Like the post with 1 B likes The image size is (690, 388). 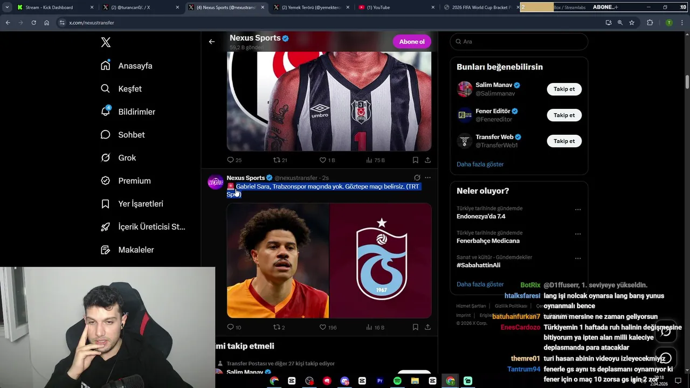click(x=323, y=160)
